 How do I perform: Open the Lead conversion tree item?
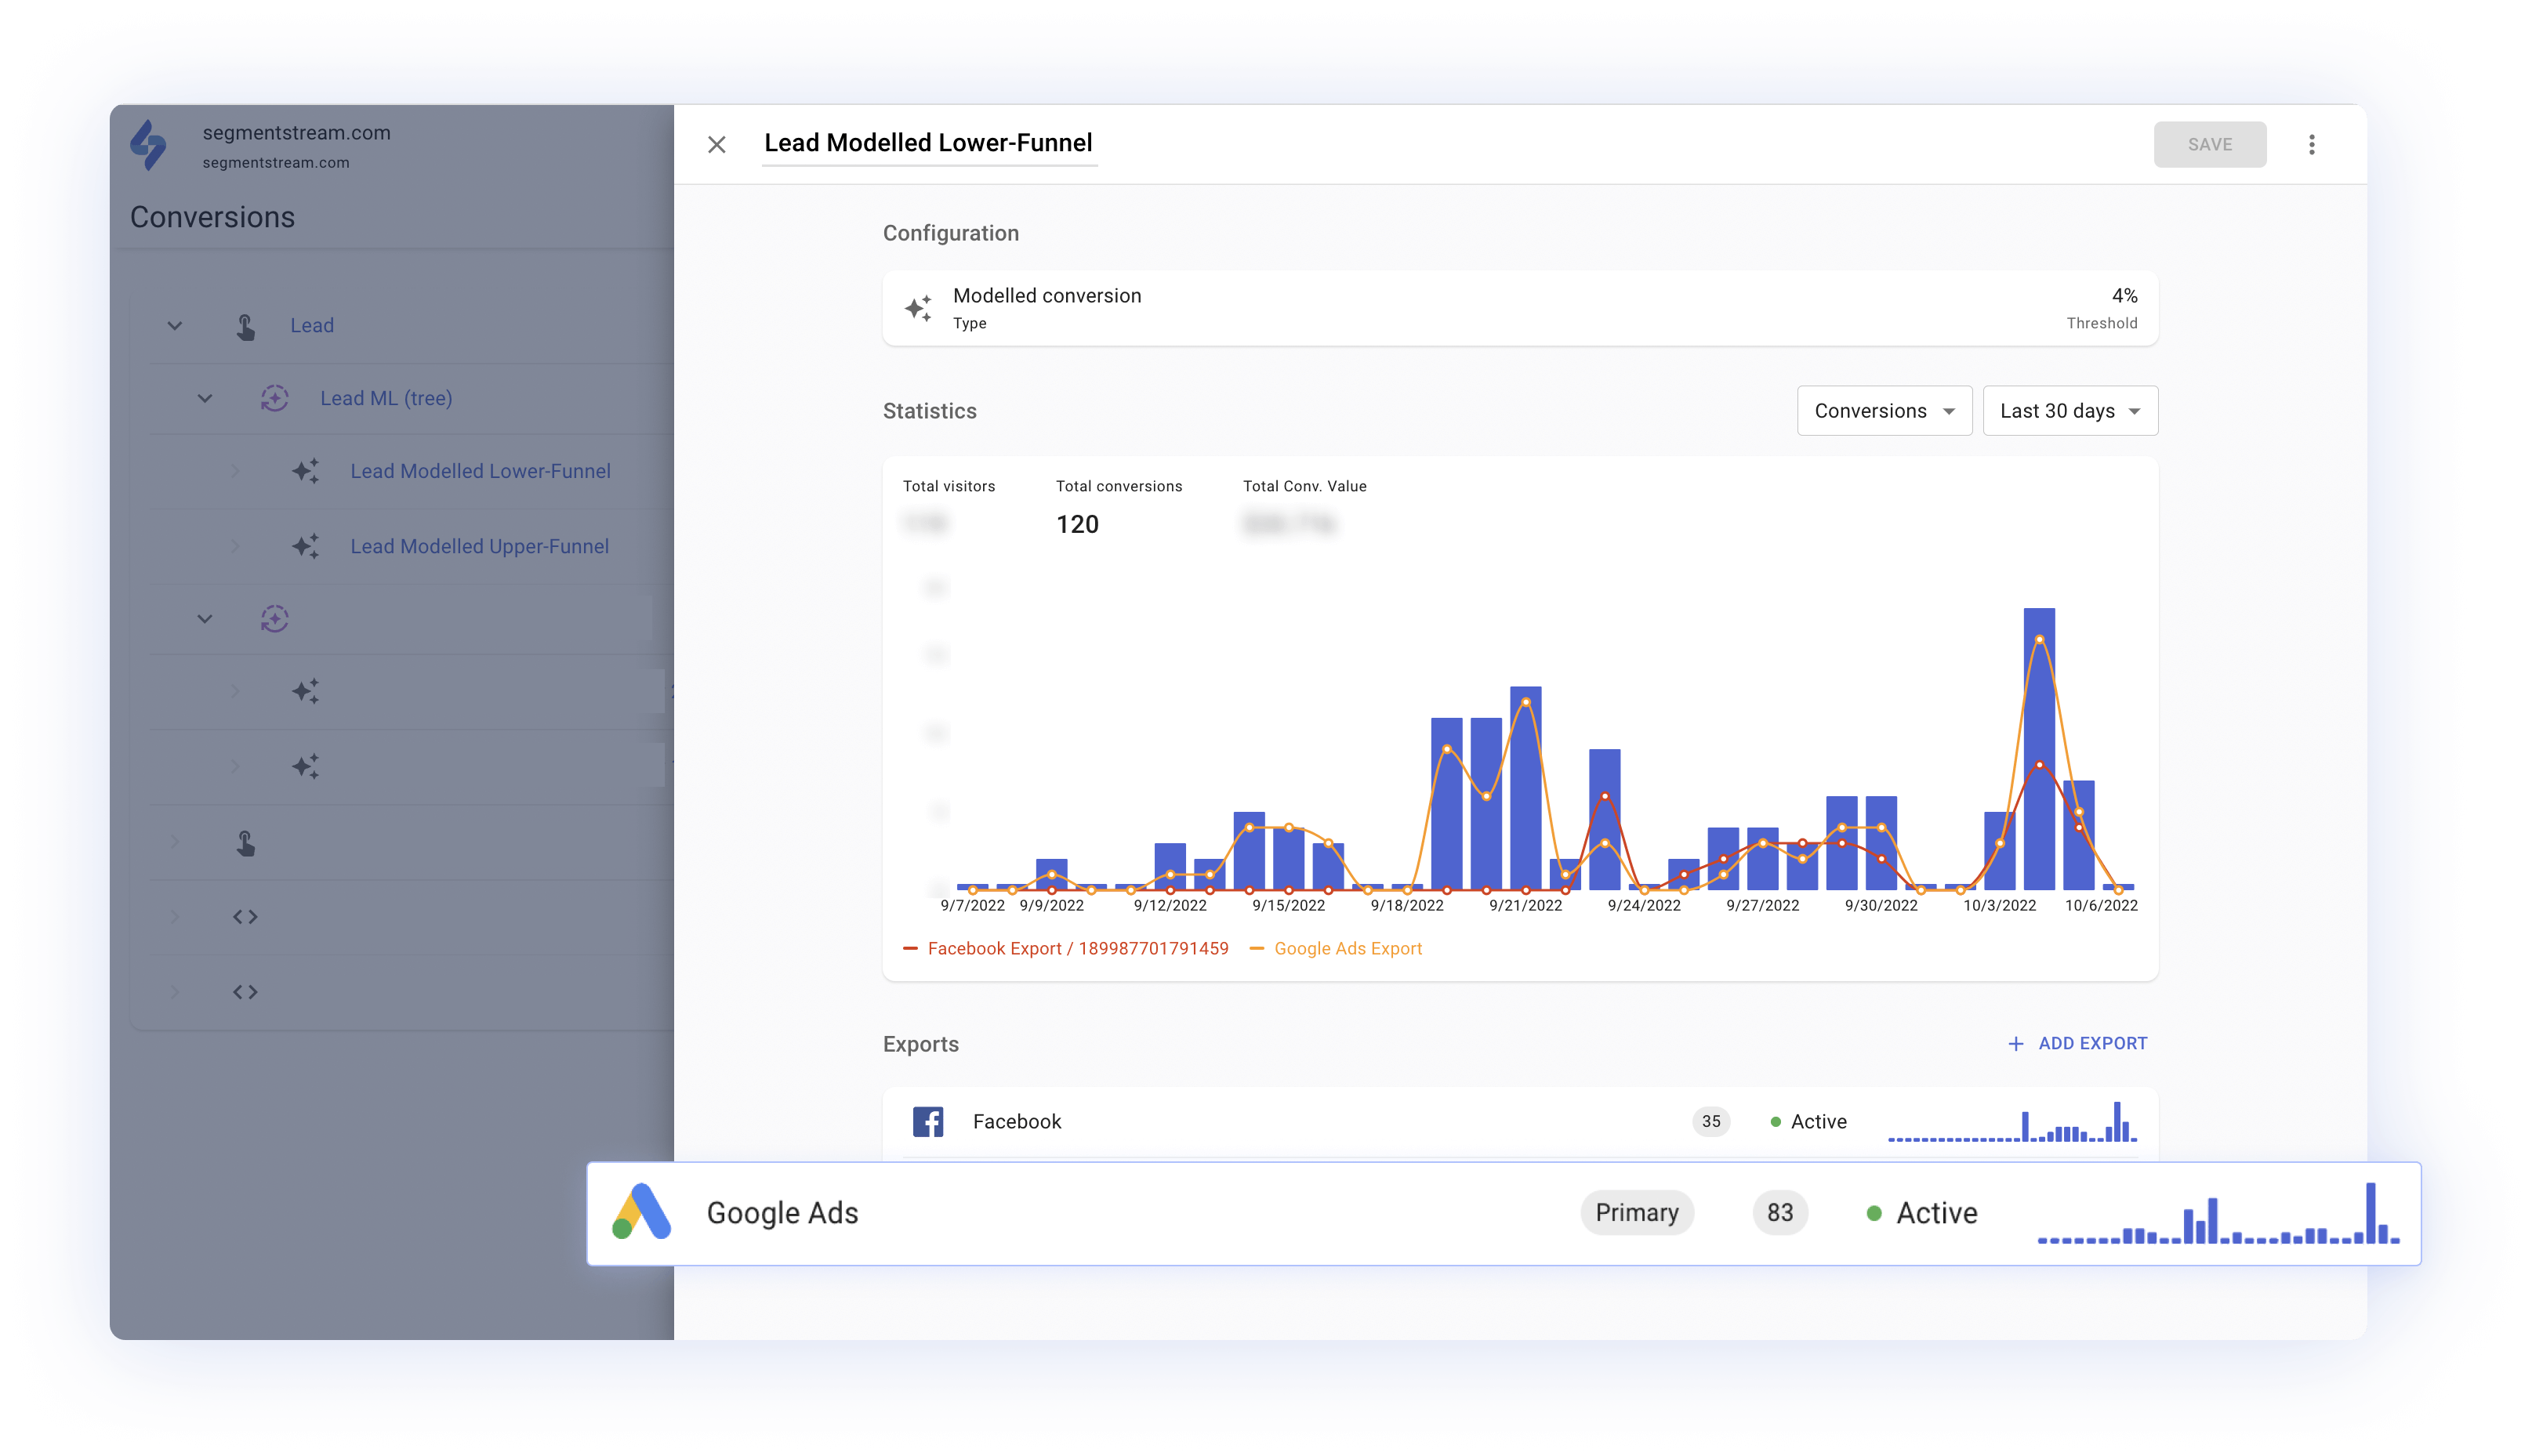click(x=312, y=325)
